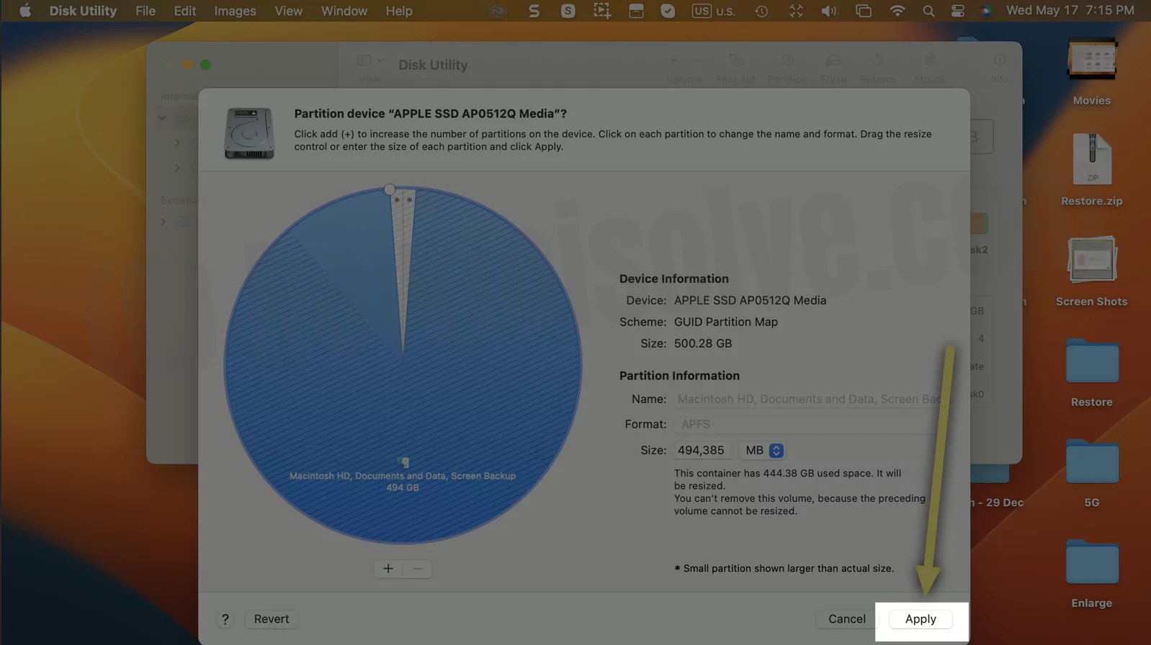
Task: Open the Wi-Fi status menu
Action: 897,11
